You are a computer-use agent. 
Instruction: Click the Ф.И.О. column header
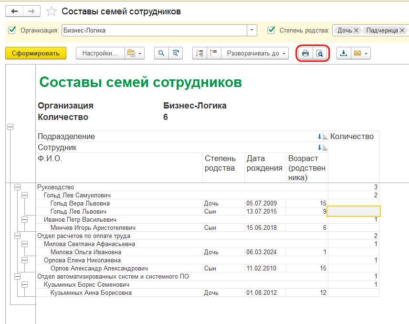click(119, 168)
